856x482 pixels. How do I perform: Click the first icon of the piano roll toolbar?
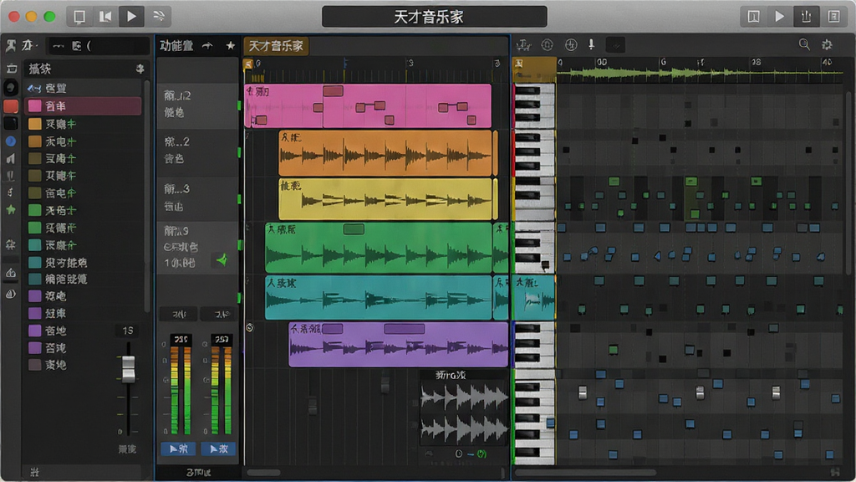click(x=523, y=45)
